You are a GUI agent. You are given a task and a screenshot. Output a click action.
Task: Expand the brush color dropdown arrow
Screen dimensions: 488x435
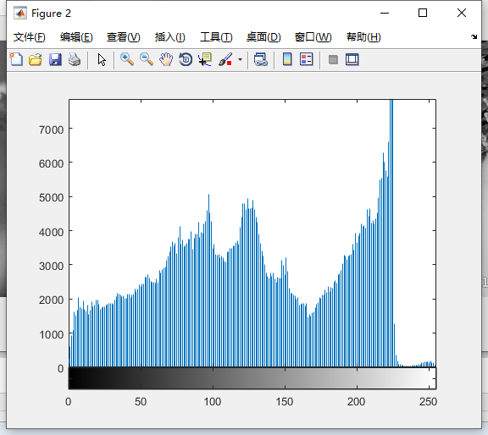point(240,59)
